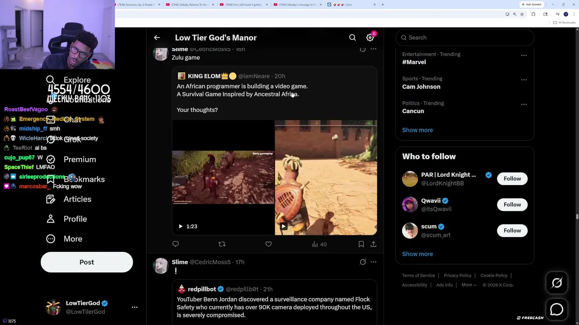
Task: Open a new browser tab
Action: click(x=383, y=5)
